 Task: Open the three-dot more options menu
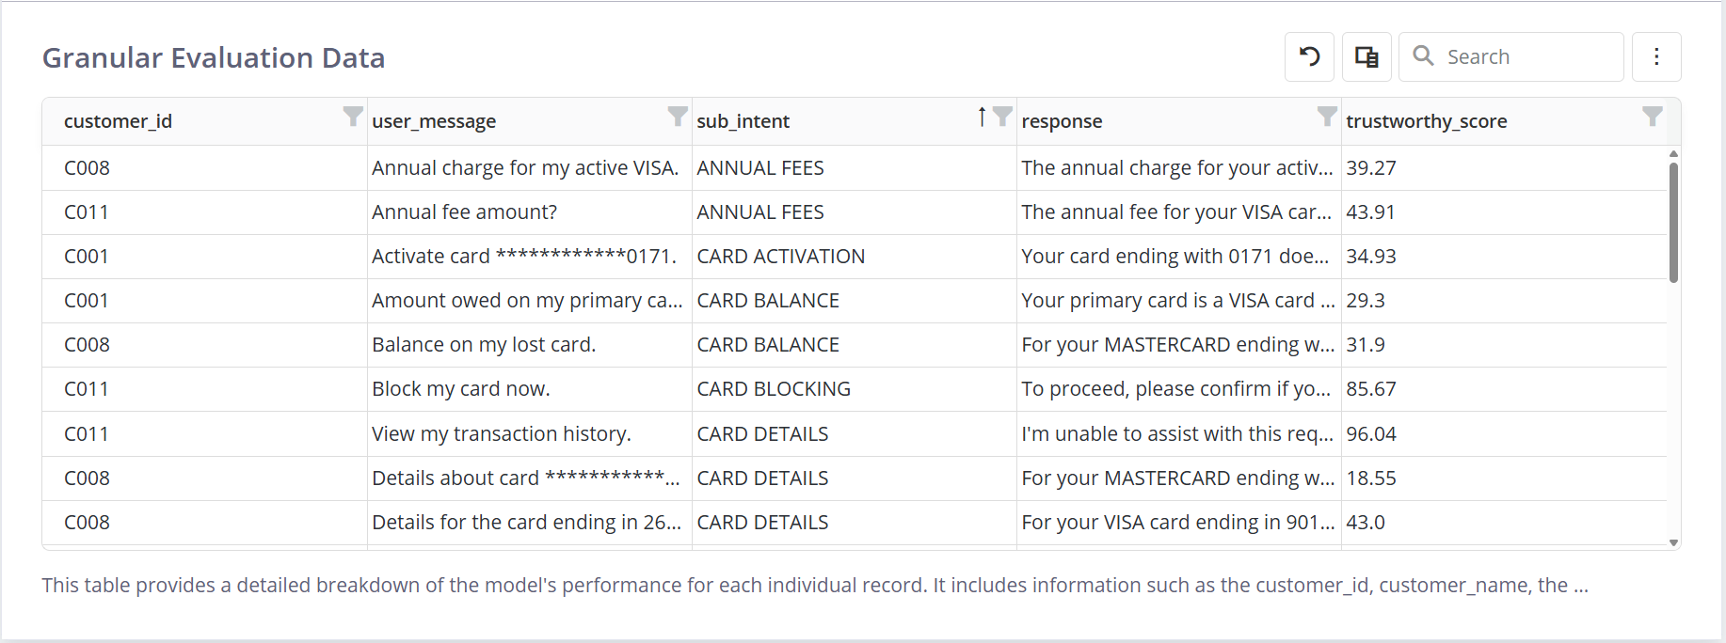tap(1656, 56)
